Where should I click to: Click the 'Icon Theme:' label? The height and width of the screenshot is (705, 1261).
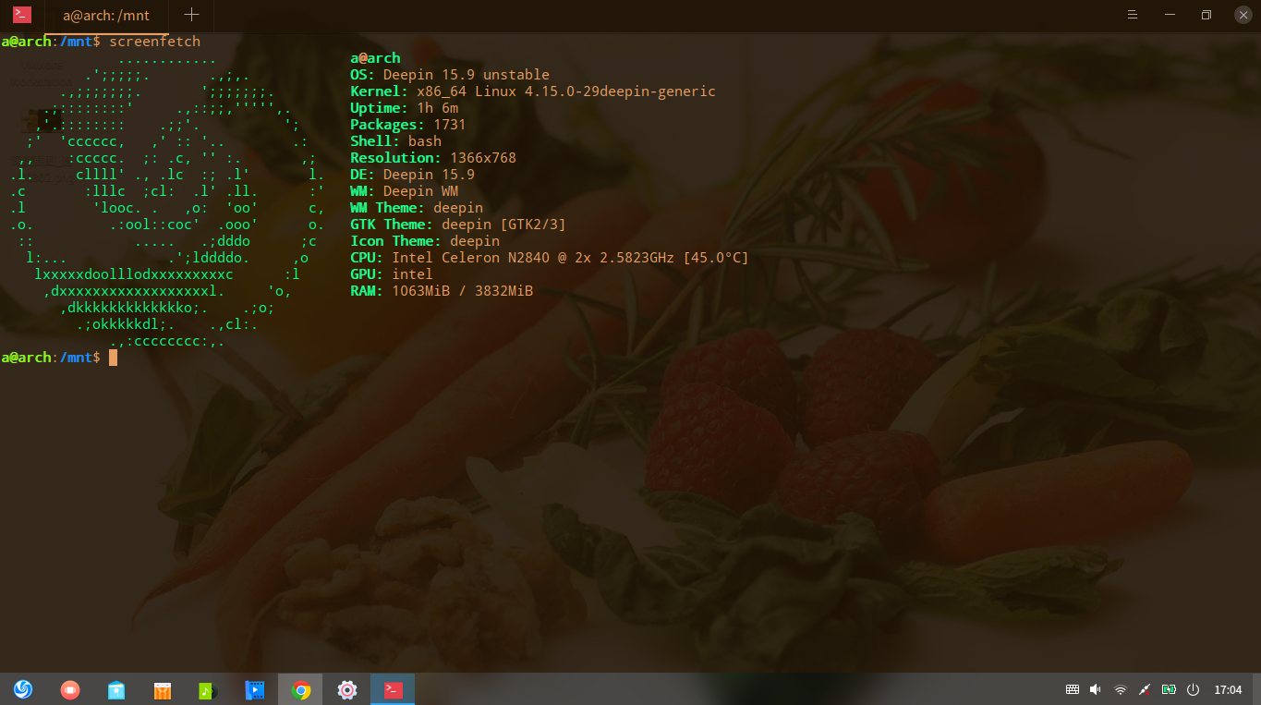point(395,241)
